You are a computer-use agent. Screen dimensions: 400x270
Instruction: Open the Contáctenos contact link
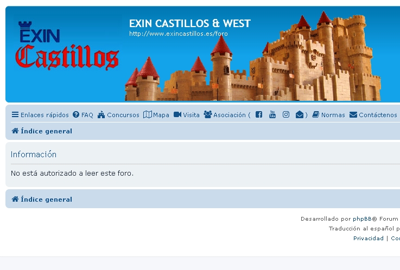[x=373, y=115]
